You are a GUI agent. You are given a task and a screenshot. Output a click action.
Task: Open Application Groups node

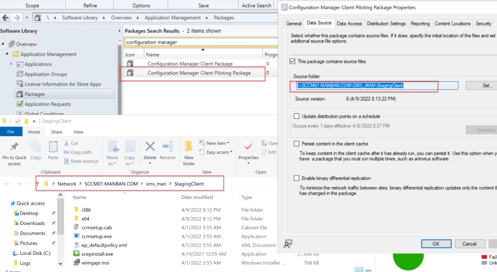(x=46, y=74)
